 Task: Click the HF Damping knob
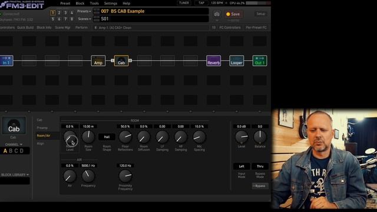pyautogui.click(x=181, y=137)
